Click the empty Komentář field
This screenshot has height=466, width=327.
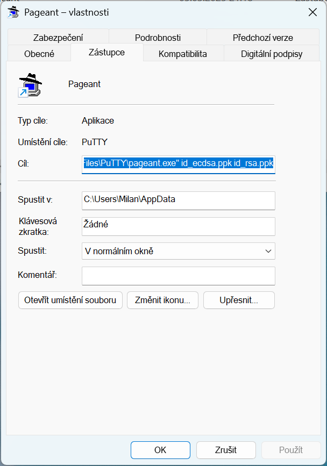click(x=179, y=276)
